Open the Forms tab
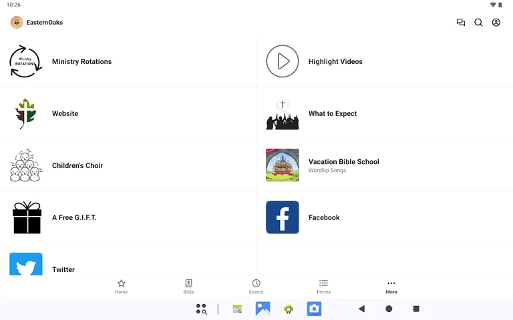The width and height of the screenshot is (513, 320). 323,287
